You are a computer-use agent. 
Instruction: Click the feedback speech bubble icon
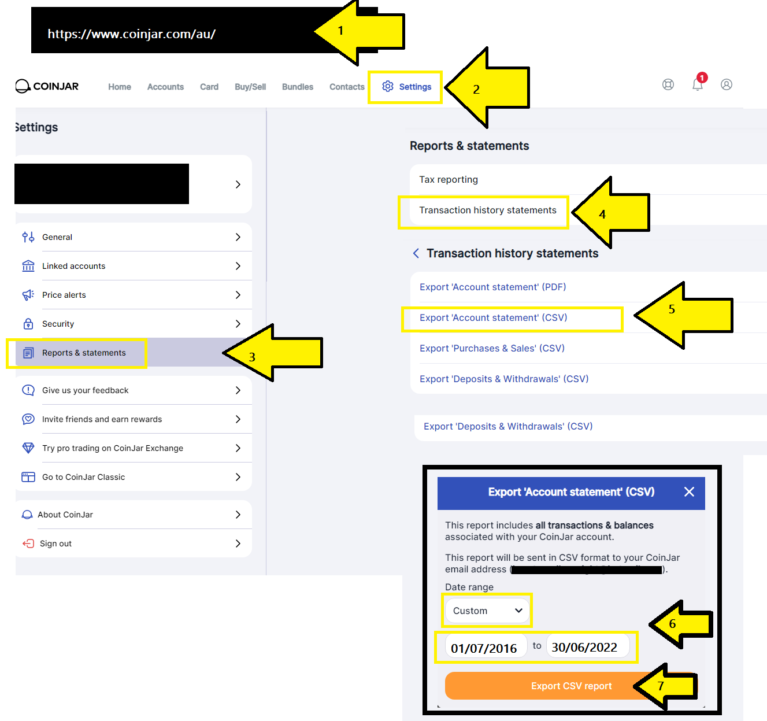pyautogui.click(x=28, y=390)
